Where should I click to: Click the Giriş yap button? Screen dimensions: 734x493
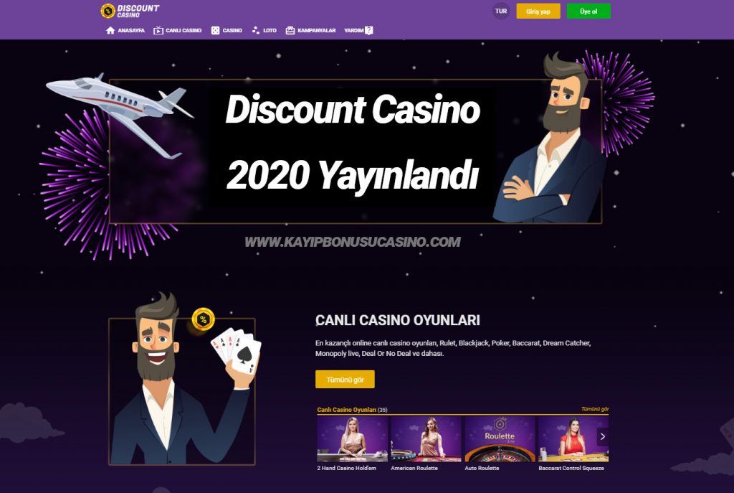pos(538,11)
